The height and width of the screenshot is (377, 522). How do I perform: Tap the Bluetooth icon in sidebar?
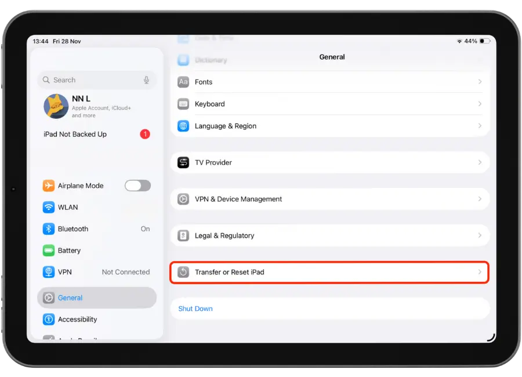point(49,229)
